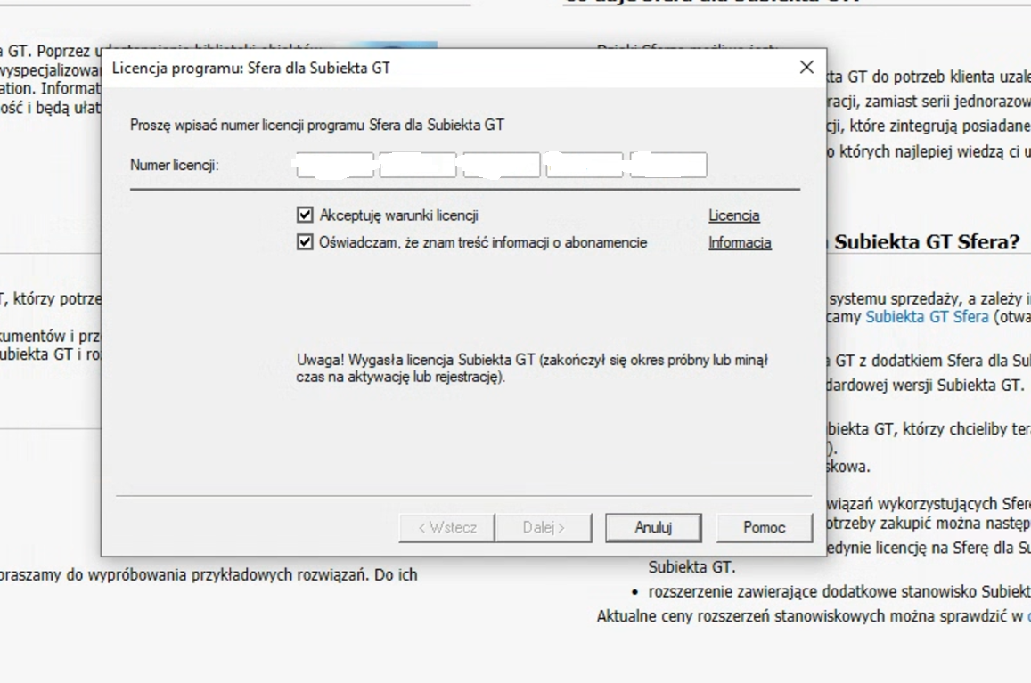The image size is (1031, 683).
Task: Focus the first license number field
Action: 335,165
